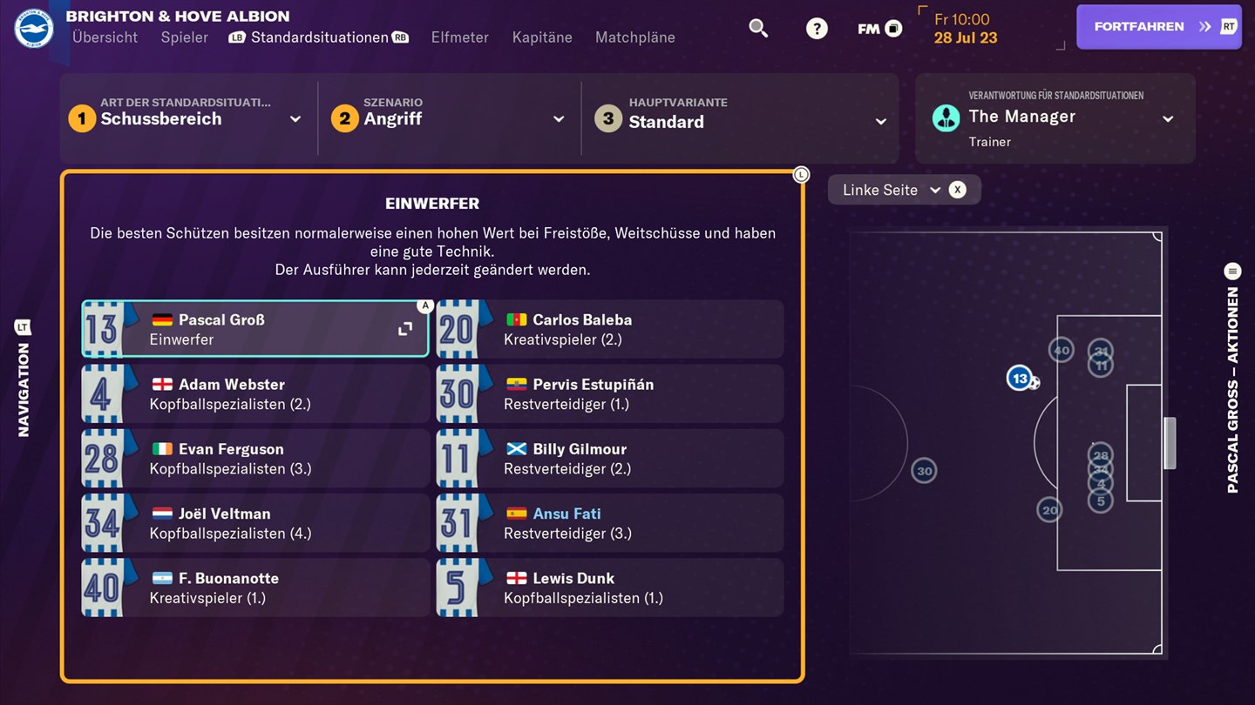The height and width of the screenshot is (705, 1255).
Task: Open the search magnifier icon
Action: pyautogui.click(x=758, y=28)
